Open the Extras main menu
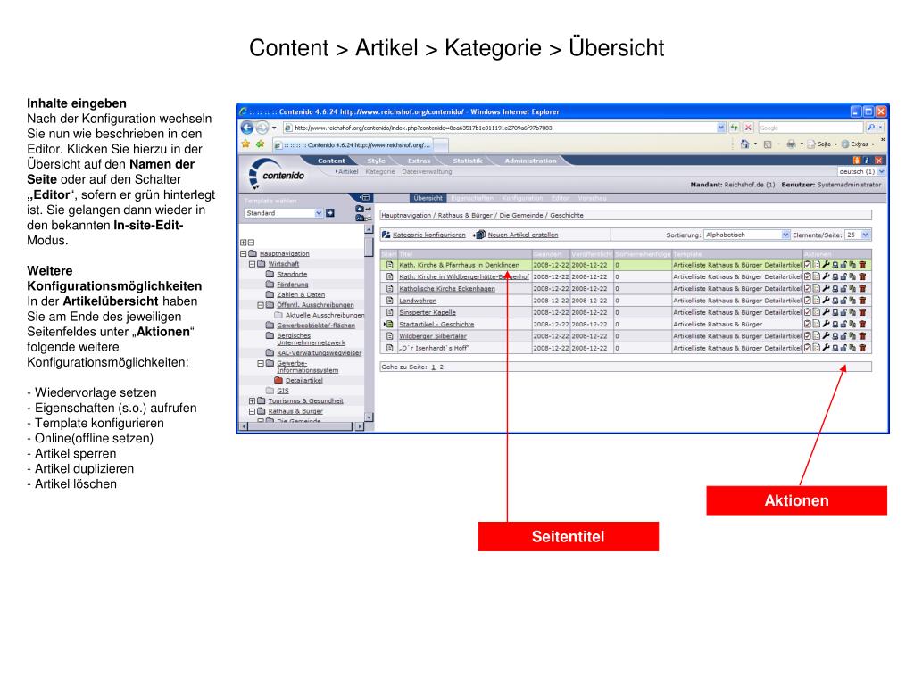The height and width of the screenshot is (685, 914). tap(420, 161)
